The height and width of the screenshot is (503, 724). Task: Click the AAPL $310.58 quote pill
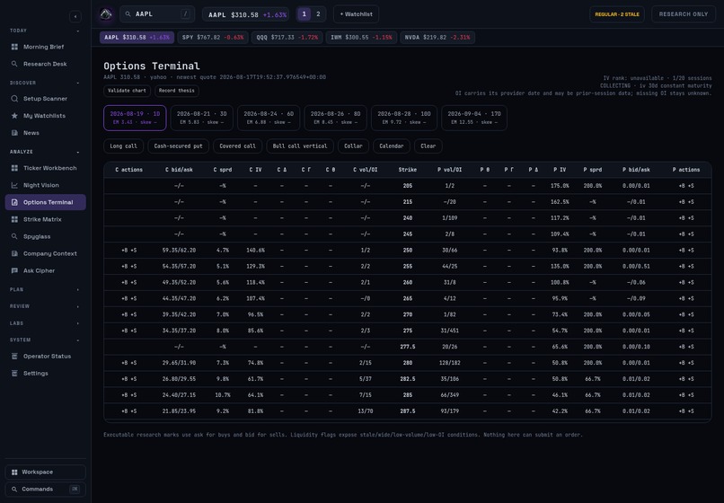[x=245, y=14]
